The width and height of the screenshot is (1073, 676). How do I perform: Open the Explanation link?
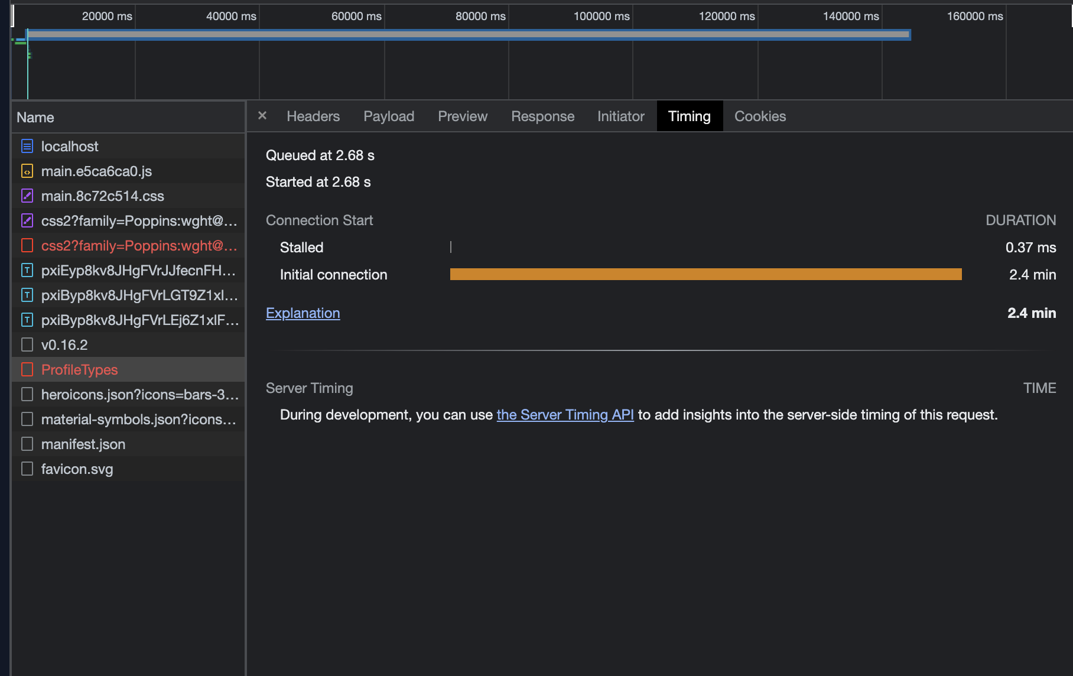[303, 313]
